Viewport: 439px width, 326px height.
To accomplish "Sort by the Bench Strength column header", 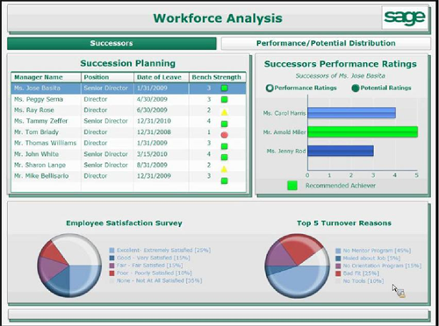I will click(x=217, y=77).
